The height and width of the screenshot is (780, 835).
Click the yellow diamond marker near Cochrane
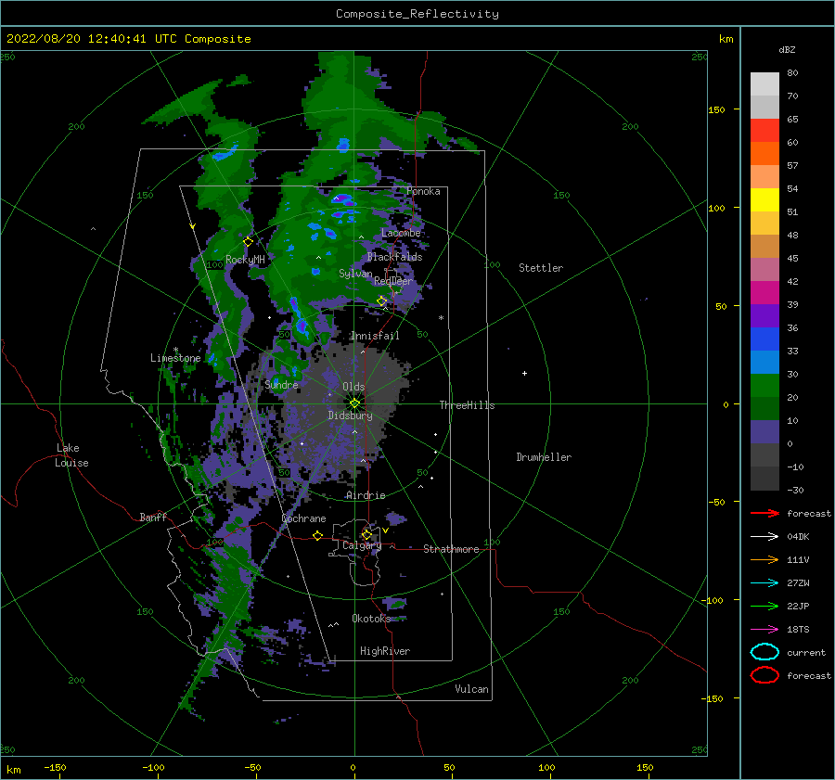point(317,536)
